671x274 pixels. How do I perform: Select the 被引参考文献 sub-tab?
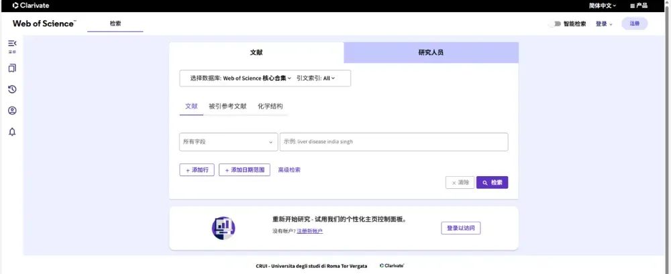(227, 107)
